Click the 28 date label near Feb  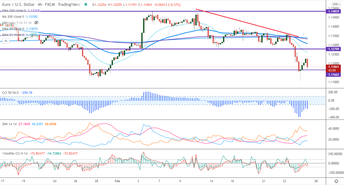(96, 181)
